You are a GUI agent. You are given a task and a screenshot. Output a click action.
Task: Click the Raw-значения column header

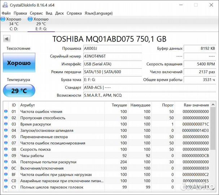(x=193, y=105)
